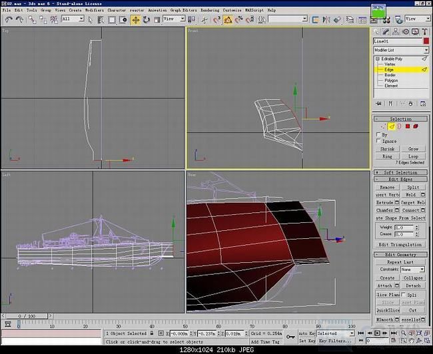Click the Redo arrow icon
This screenshot has height=354, width=433.
[x=19, y=19]
